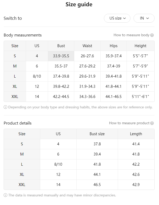The image size is (159, 205).
Task: Click the info icon beside the measured manually note
Action: [5, 195]
